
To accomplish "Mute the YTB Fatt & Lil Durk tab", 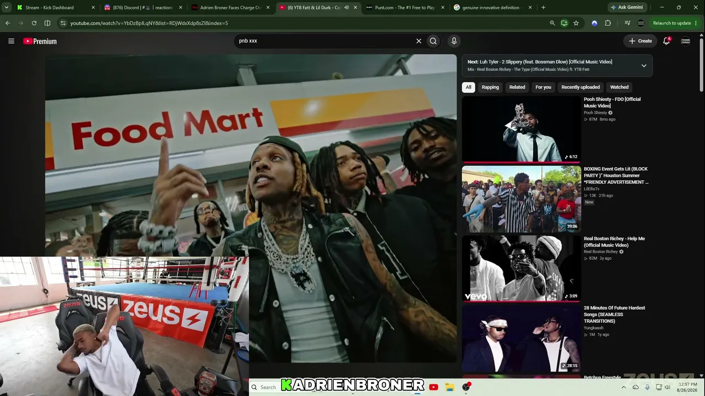I will [346, 8].
